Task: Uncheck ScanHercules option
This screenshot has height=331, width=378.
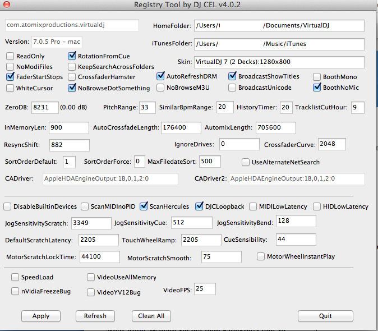Action: [144, 206]
